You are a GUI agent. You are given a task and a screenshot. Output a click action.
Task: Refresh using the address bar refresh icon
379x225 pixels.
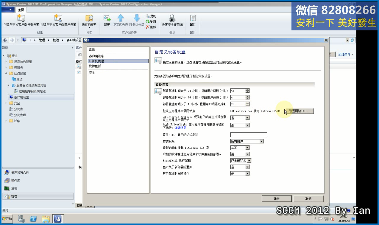(x=353, y=40)
